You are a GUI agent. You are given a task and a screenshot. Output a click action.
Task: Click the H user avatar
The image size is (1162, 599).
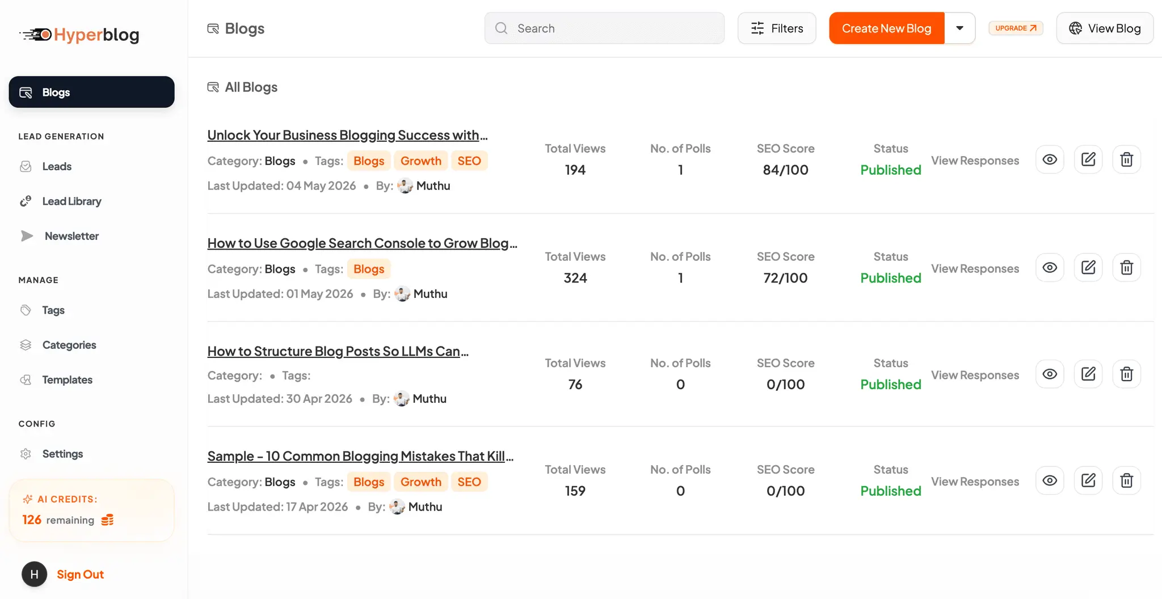point(34,575)
